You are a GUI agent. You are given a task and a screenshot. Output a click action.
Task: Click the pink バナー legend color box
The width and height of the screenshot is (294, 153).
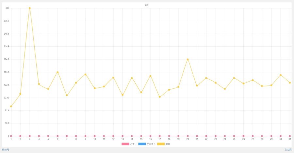[125, 144]
